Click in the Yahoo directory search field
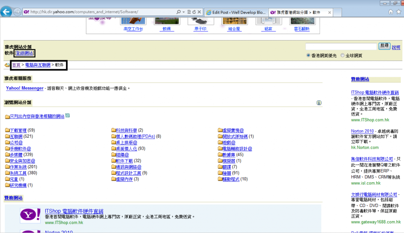 point(341,46)
